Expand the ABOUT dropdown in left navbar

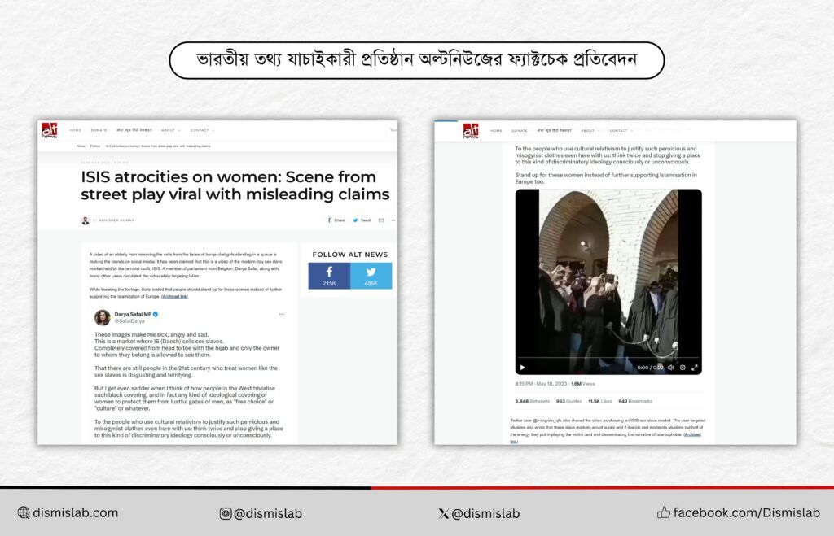(170, 130)
